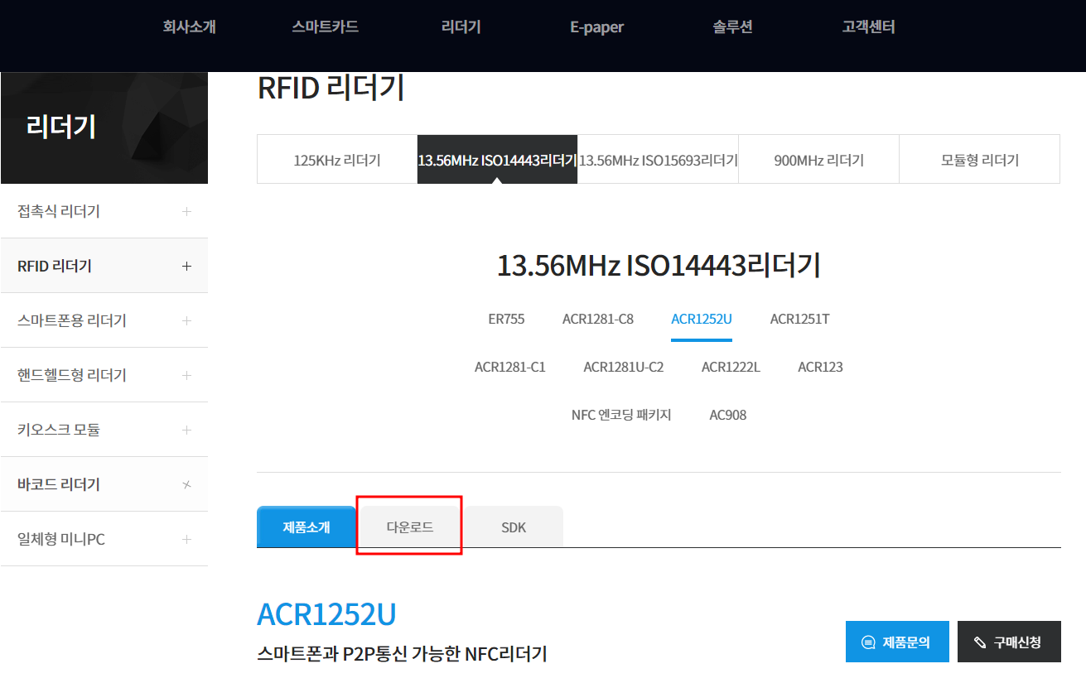Viewport: 1086px width, 683px height.
Task: Open the E-paper top menu item
Action: (596, 26)
